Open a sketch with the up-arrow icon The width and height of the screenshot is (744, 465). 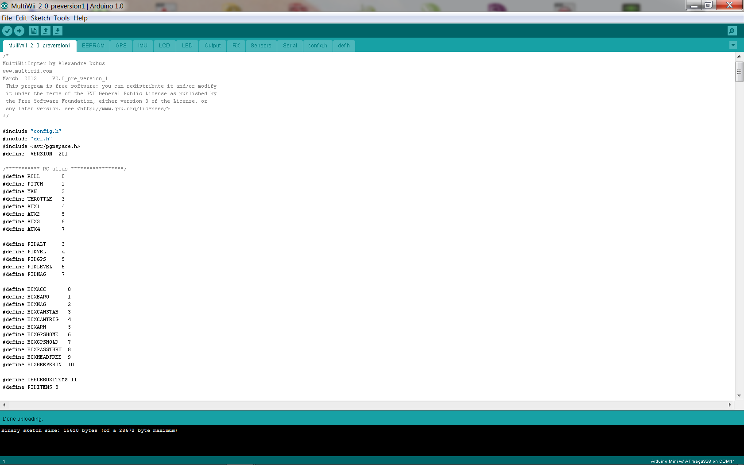pyautogui.click(x=46, y=31)
